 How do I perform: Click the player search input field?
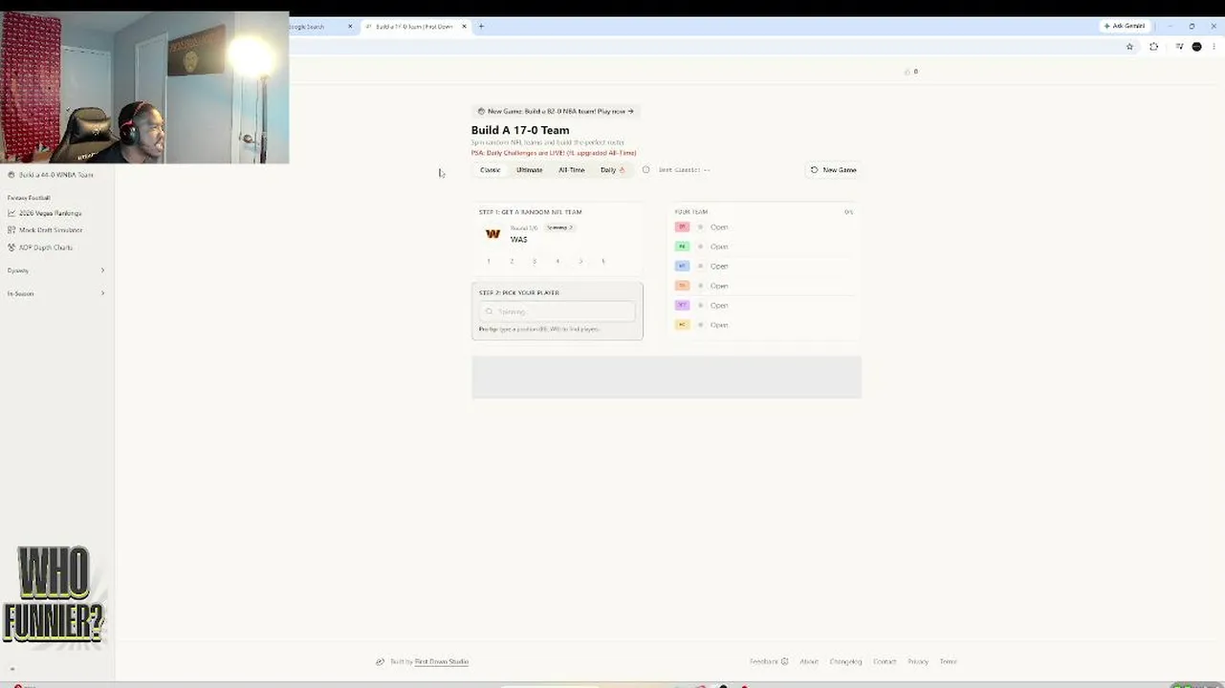558,312
